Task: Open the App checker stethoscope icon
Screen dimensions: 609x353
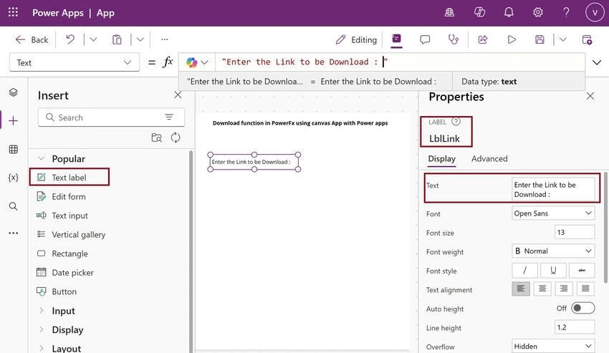Action: (x=454, y=39)
